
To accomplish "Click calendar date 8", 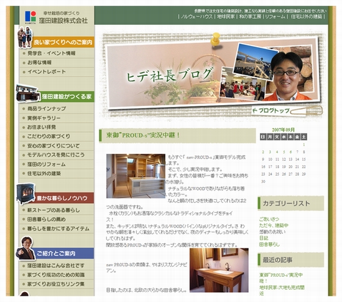I will coord(304,152).
